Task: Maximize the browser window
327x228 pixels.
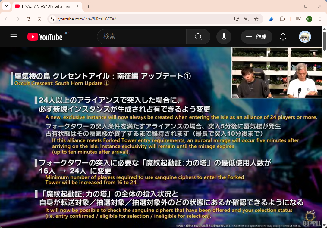Action: pyautogui.click(x=306, y=6)
